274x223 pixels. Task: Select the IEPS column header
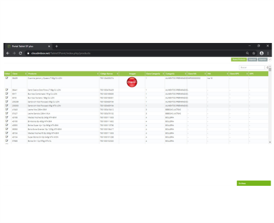pos(258,74)
